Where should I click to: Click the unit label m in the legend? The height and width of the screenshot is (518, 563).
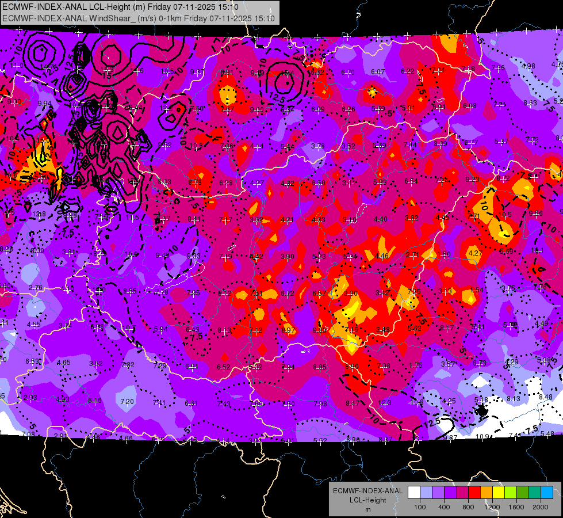pos(367,509)
